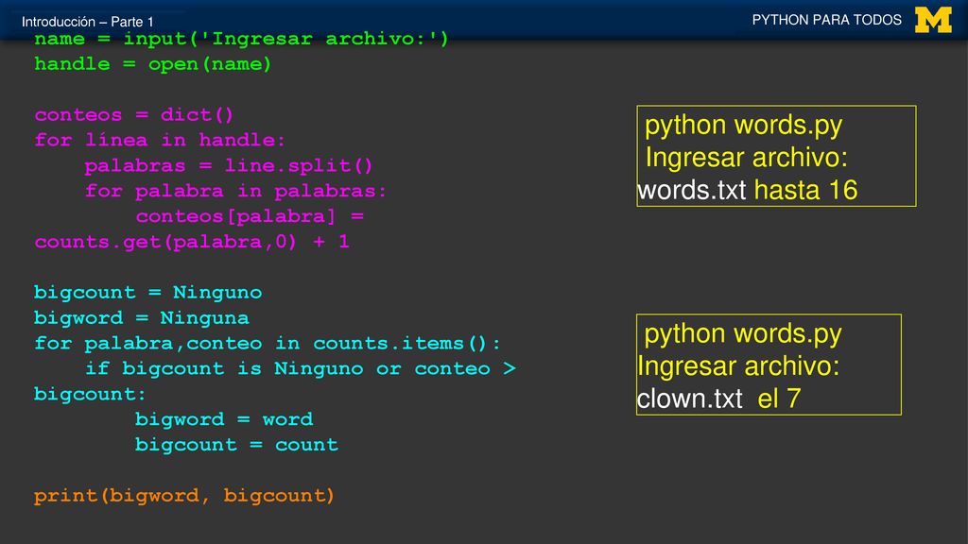
Task: Click the line 'for palabra,conteo in counts.items():'
Action: (268, 343)
